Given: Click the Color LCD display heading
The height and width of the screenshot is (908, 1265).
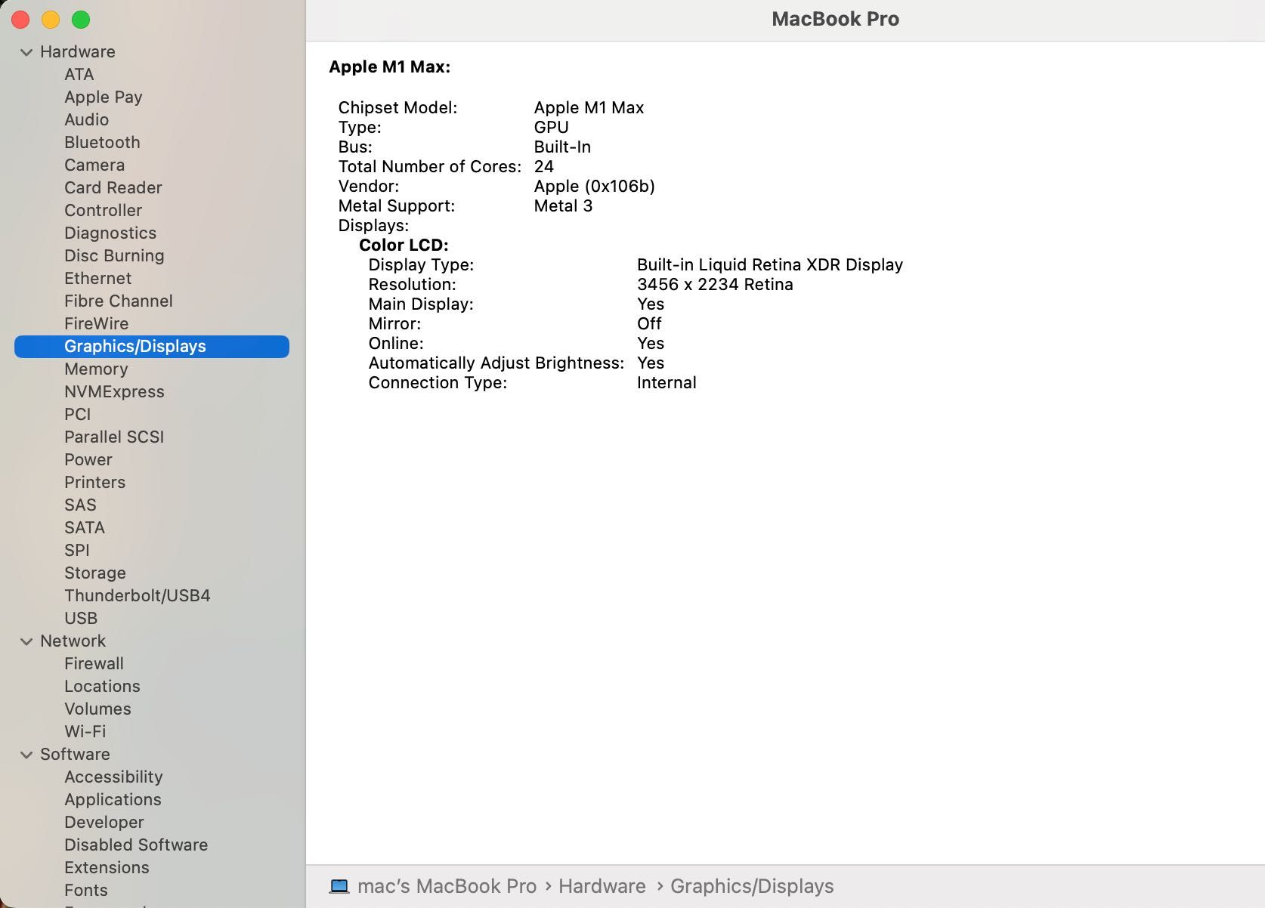Looking at the screenshot, I should click(x=404, y=245).
